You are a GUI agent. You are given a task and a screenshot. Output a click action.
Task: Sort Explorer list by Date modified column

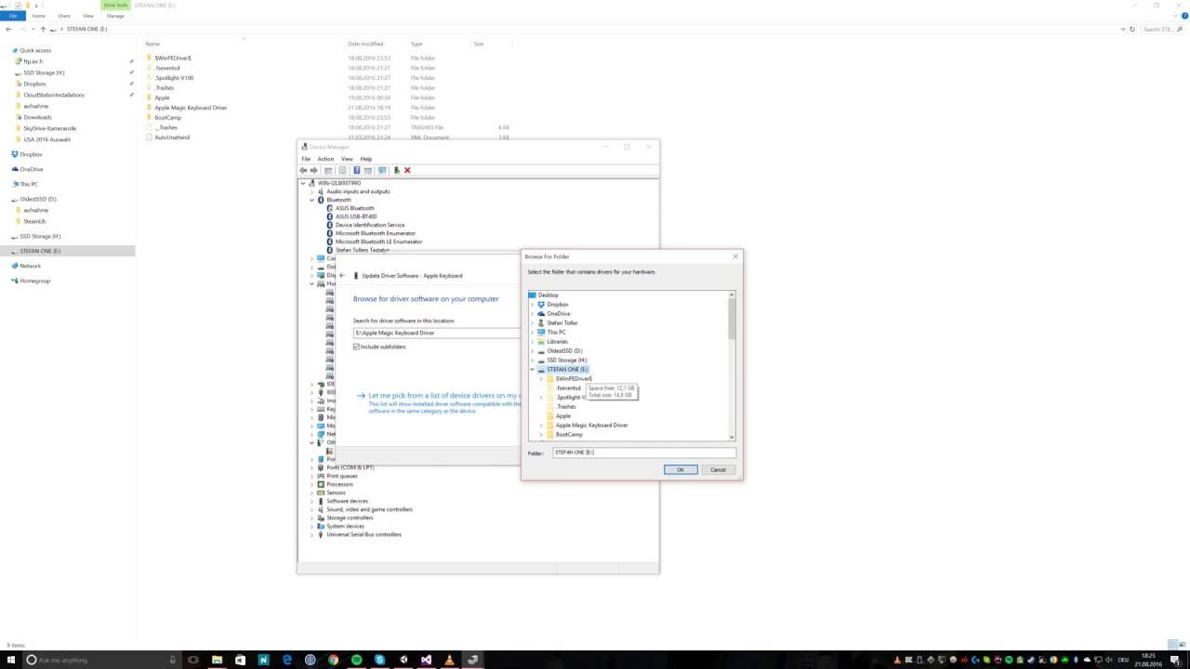[x=365, y=44]
